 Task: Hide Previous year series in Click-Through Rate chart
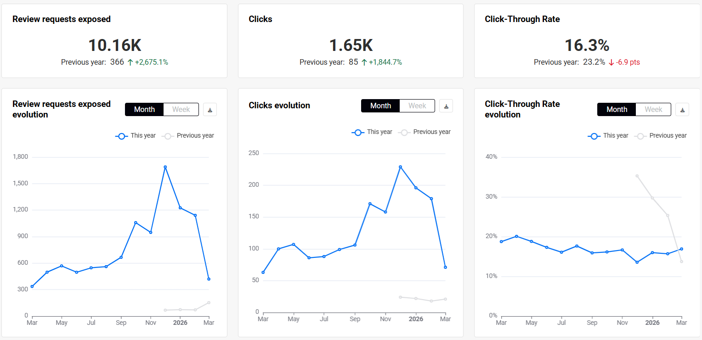(x=661, y=136)
